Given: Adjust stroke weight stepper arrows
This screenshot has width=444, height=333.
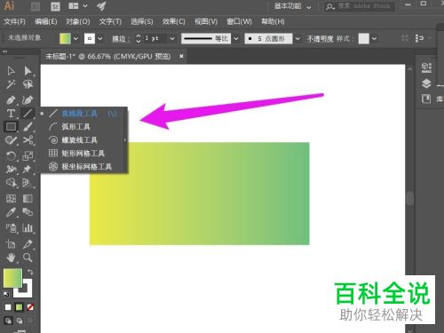Looking at the screenshot, I should [139, 38].
